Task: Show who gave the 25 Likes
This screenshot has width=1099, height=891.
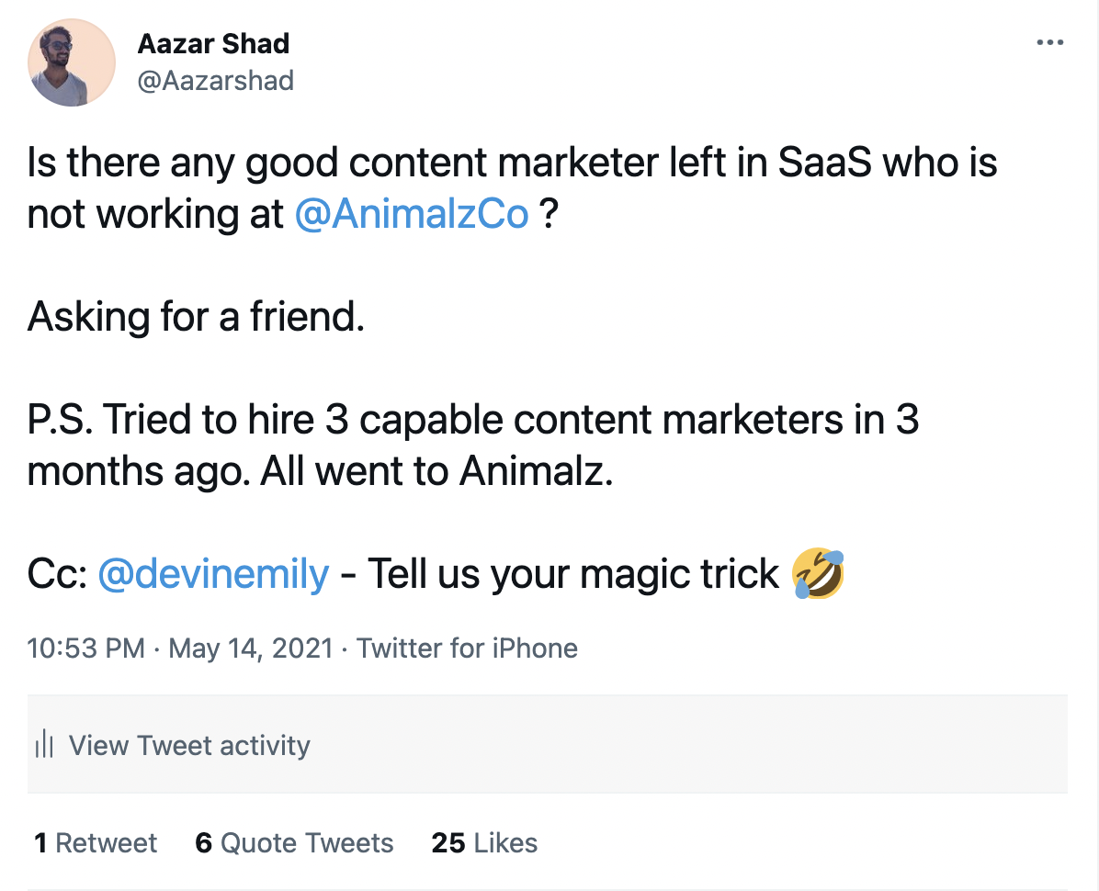Action: [x=484, y=843]
